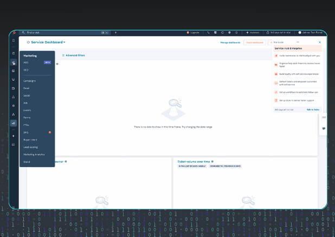Click the IN THE LAST 30 DAYS filter chip
The image size is (335, 237).
pos(192,166)
